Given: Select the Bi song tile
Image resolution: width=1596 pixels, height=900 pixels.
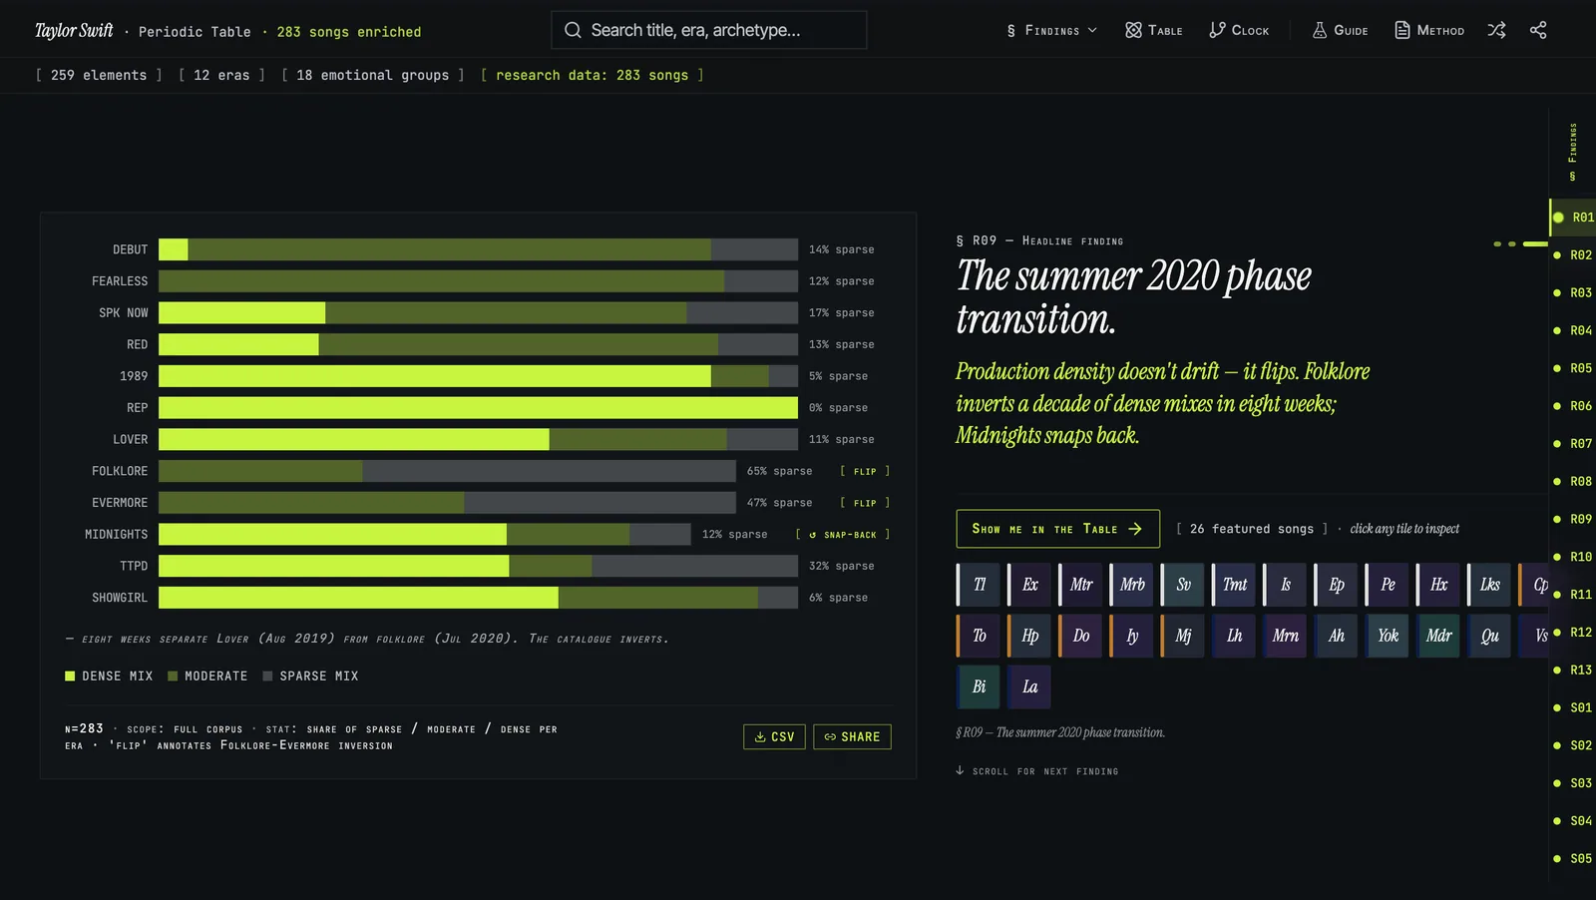Looking at the screenshot, I should 979,686.
